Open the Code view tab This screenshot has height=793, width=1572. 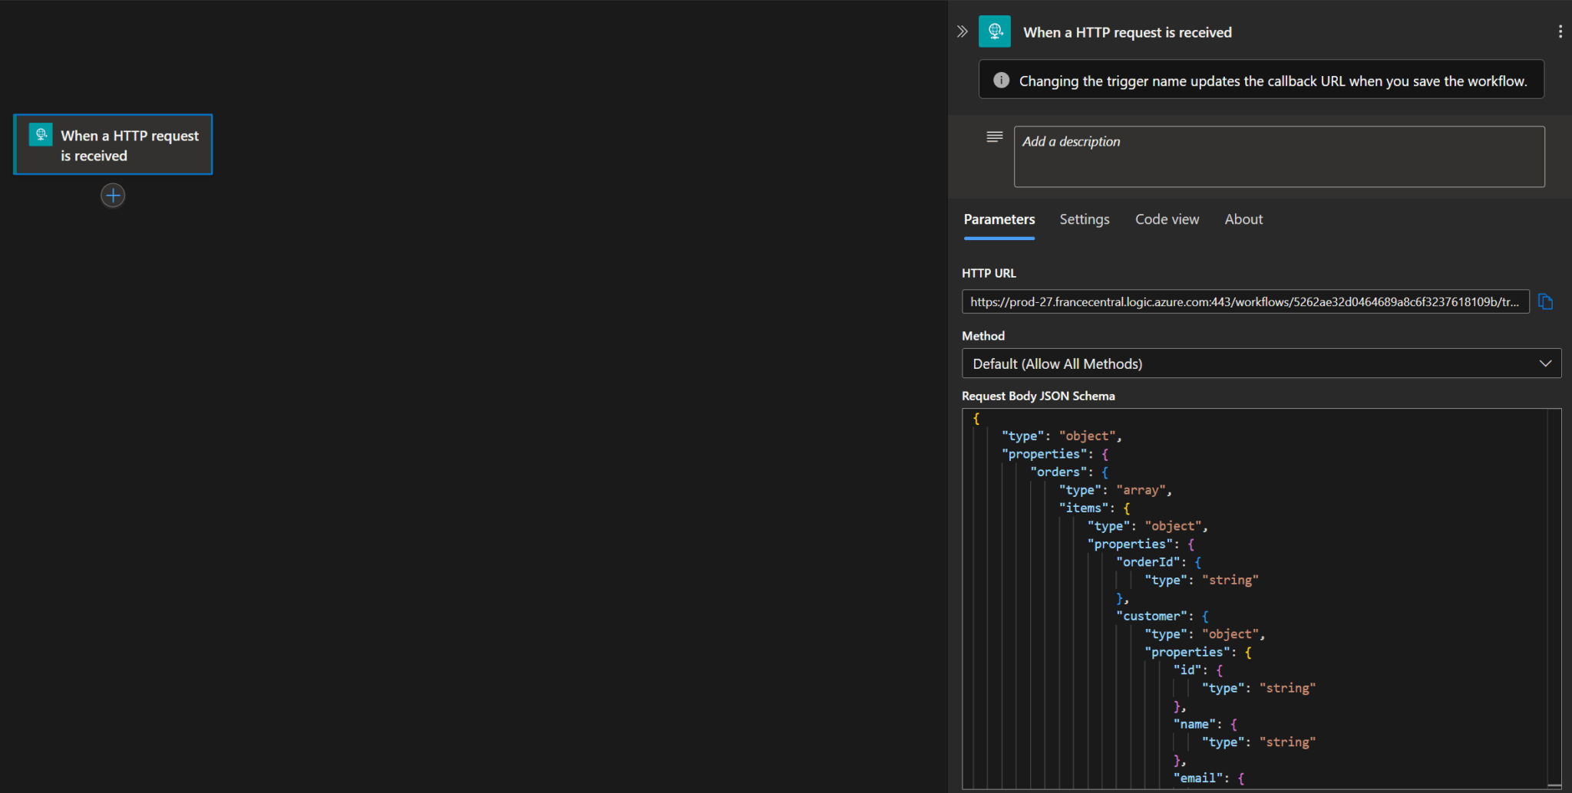pyautogui.click(x=1167, y=219)
